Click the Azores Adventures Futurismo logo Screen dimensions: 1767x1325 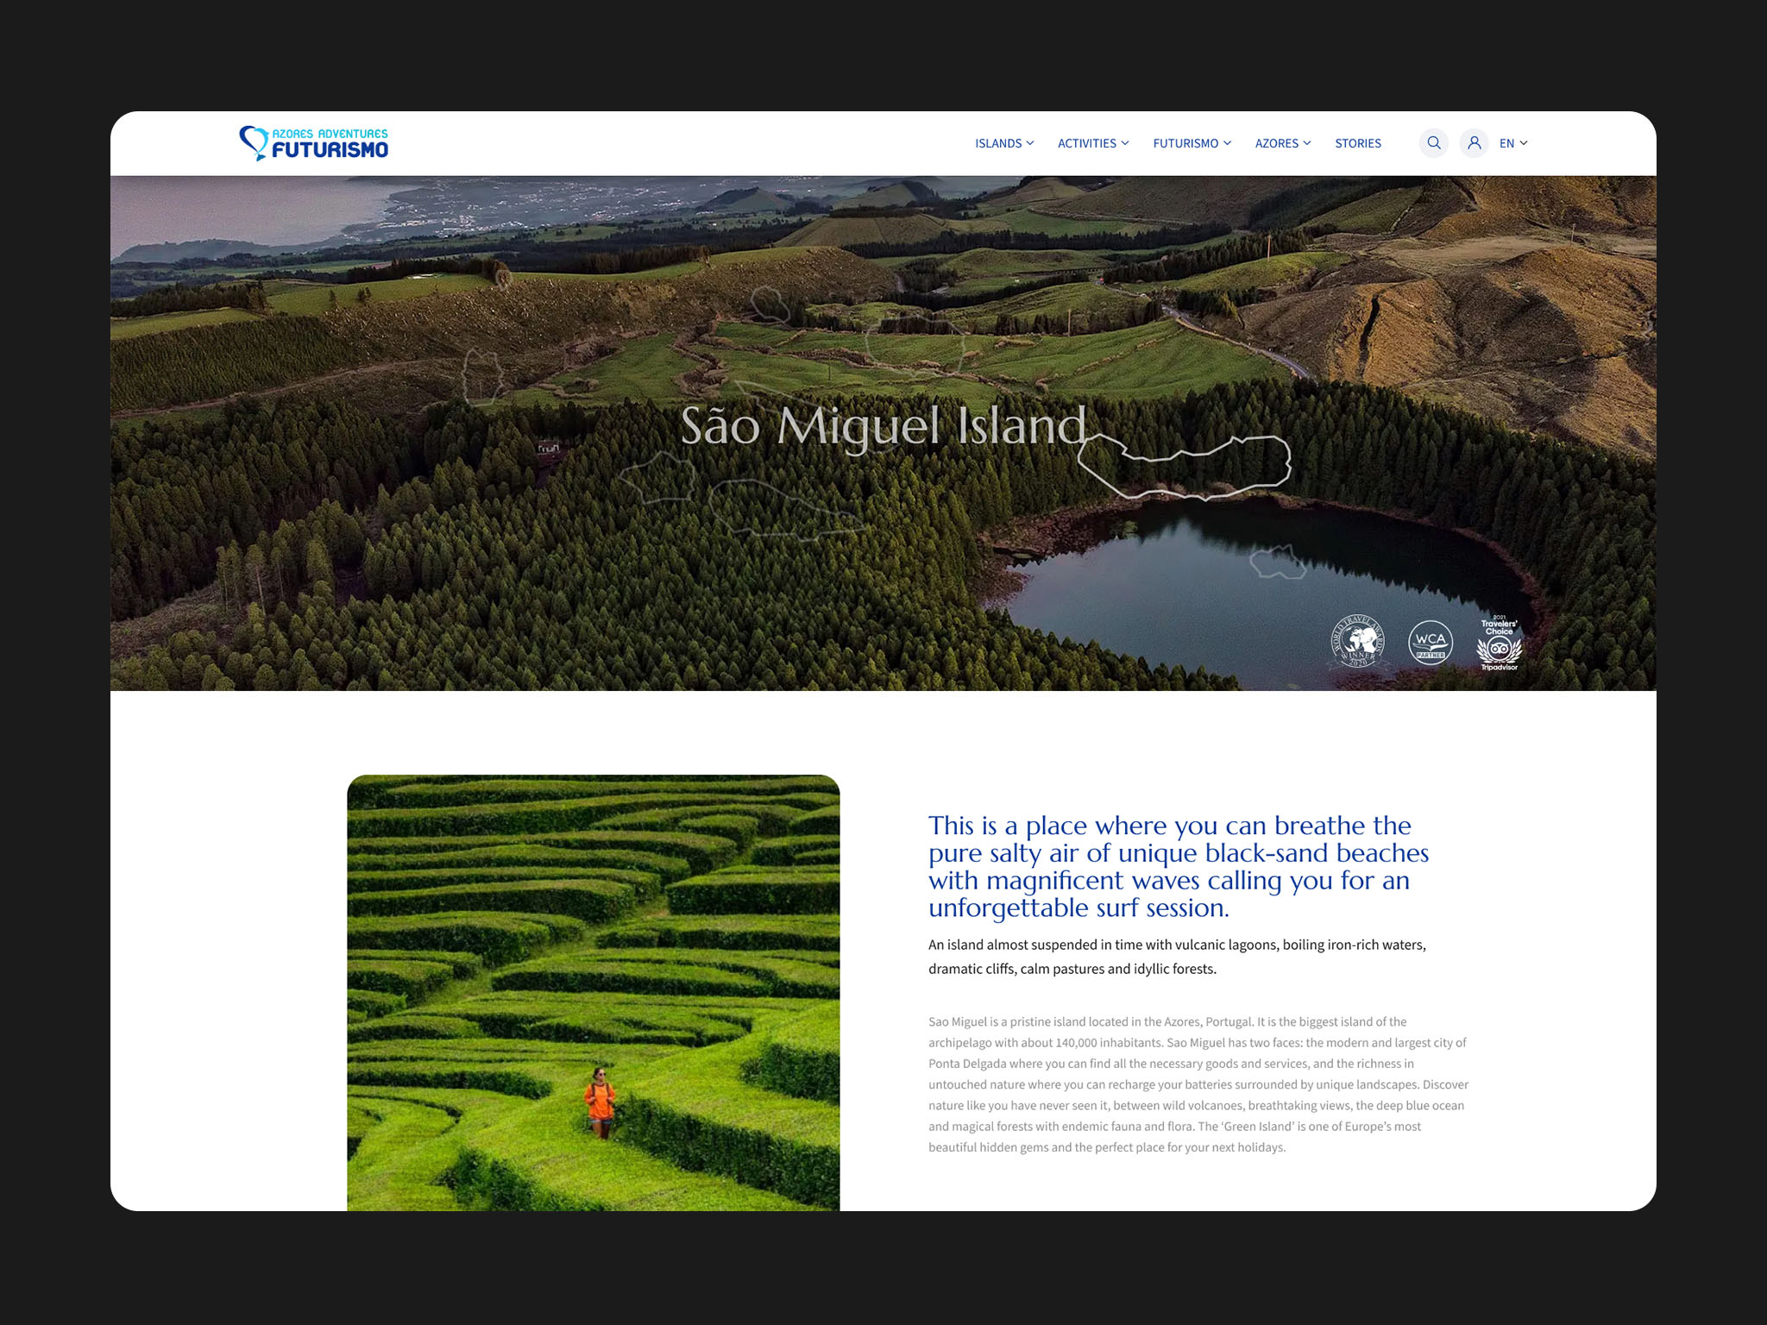click(314, 143)
